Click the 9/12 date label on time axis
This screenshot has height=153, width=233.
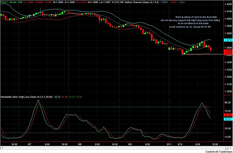pos(180,144)
